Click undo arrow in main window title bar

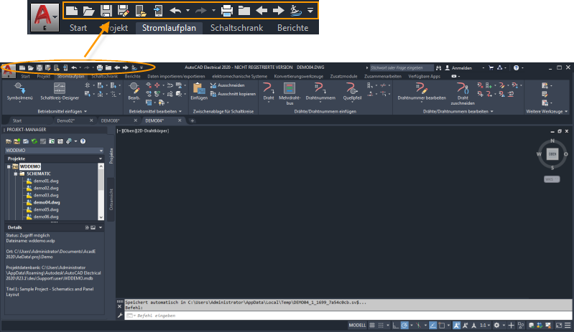74,67
